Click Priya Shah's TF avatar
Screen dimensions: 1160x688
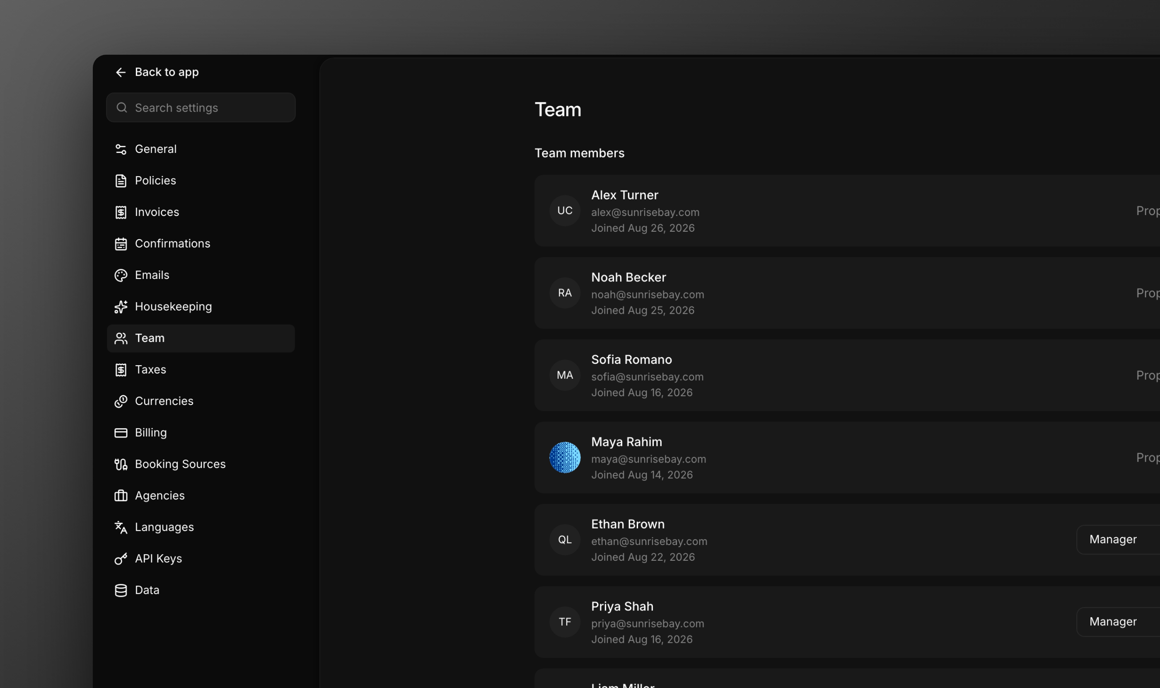pyautogui.click(x=565, y=622)
